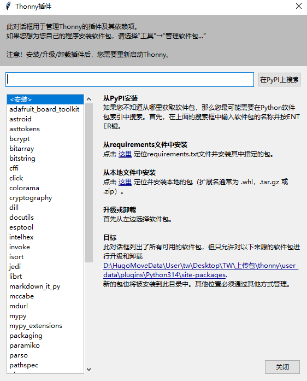Select the cryptography package
Screen dimensions: 307x381
[45, 198]
